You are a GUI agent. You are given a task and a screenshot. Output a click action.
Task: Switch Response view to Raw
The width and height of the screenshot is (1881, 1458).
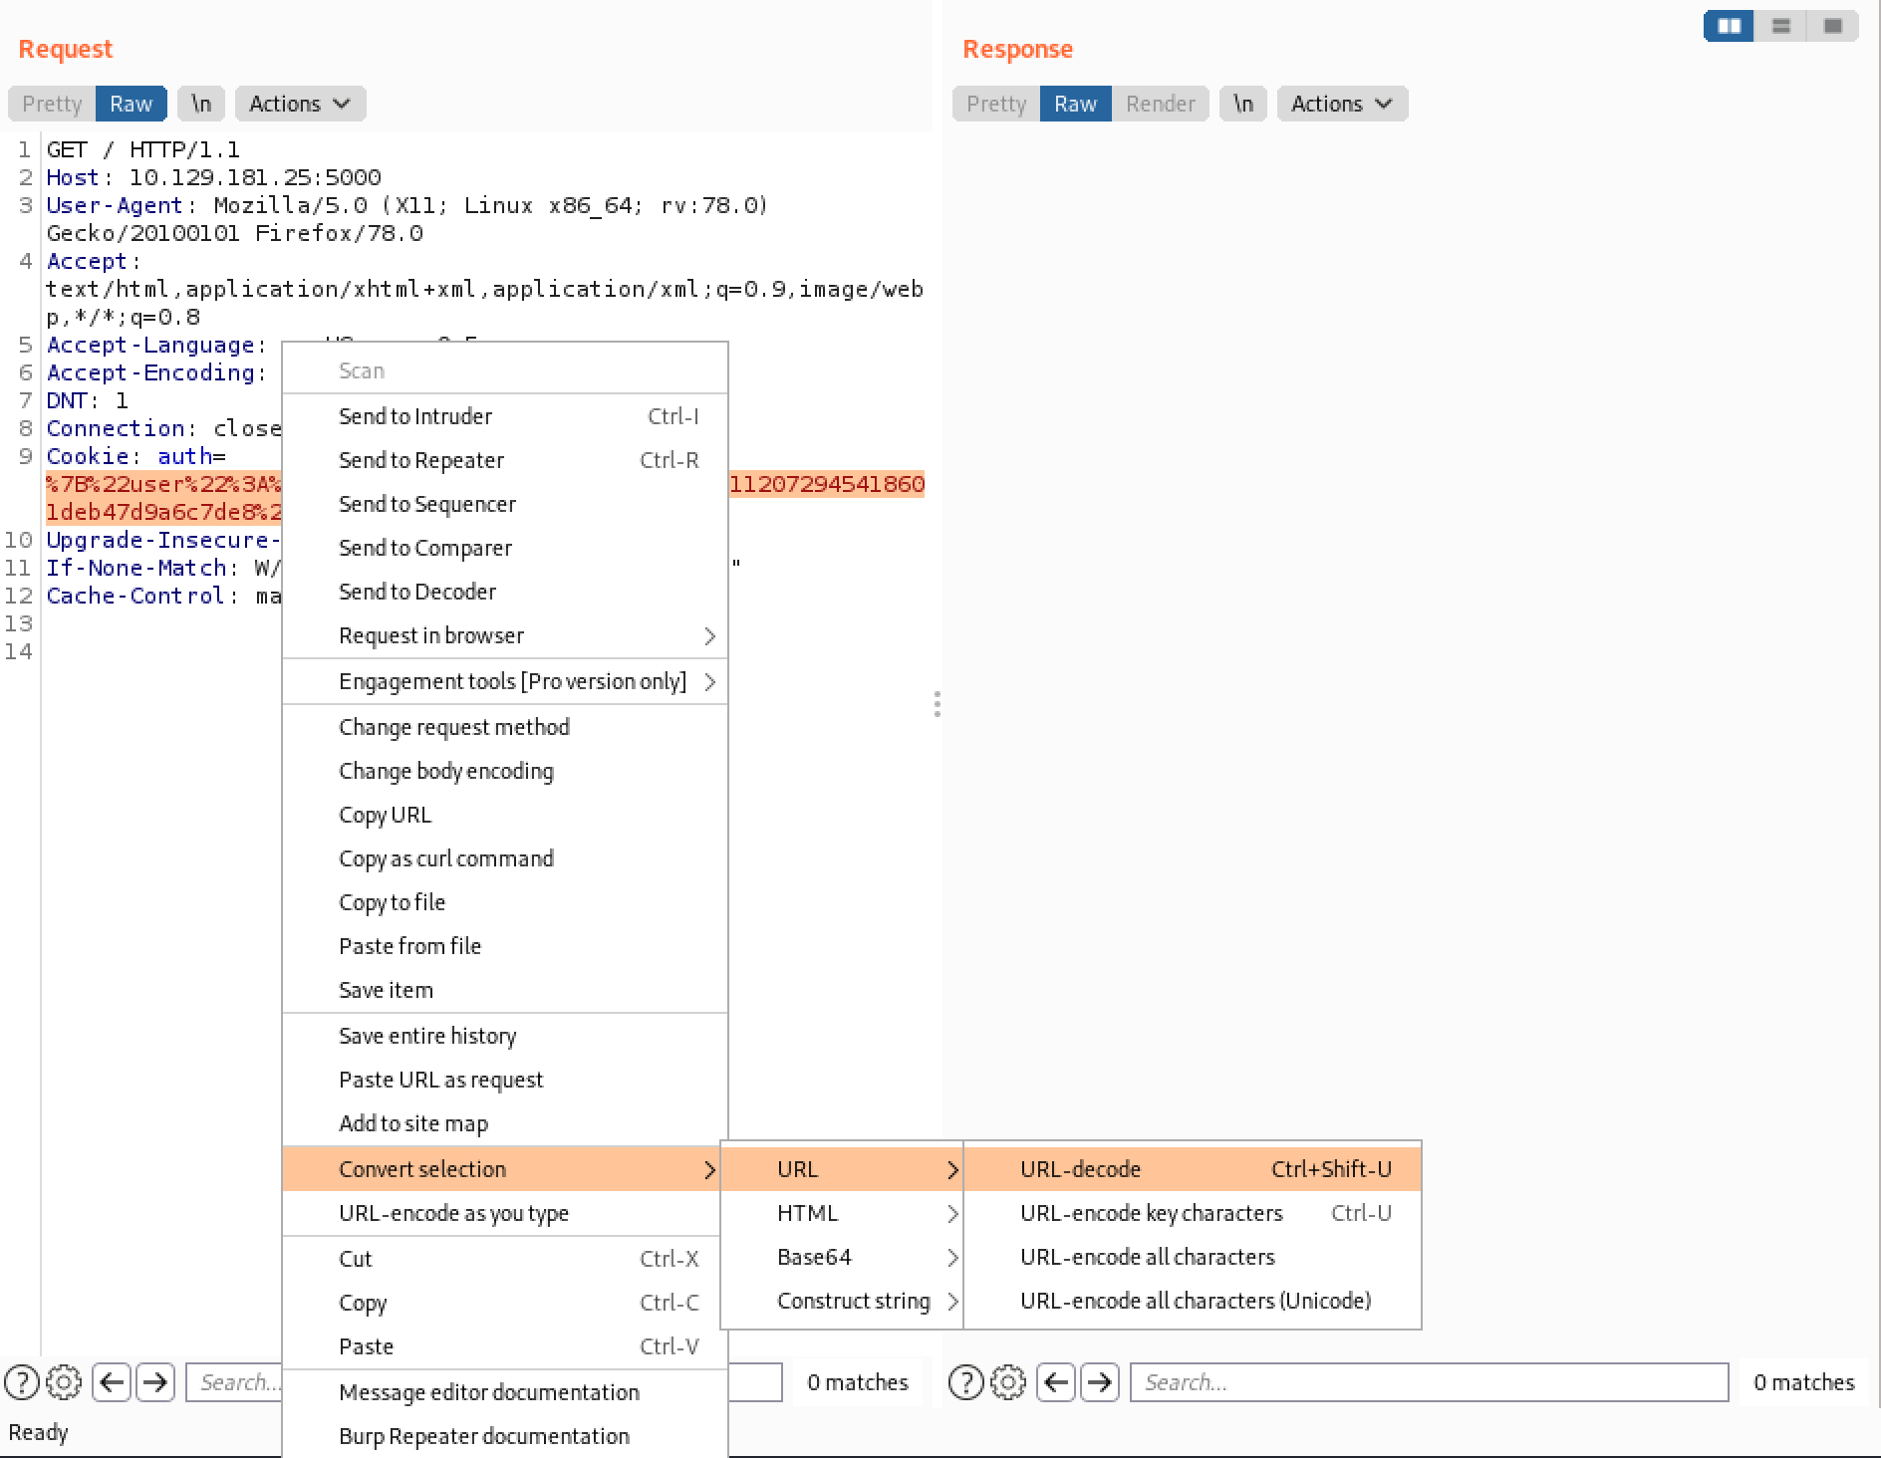pyautogui.click(x=1076, y=104)
